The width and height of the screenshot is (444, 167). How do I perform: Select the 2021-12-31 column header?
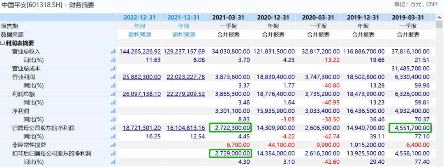tap(184, 18)
